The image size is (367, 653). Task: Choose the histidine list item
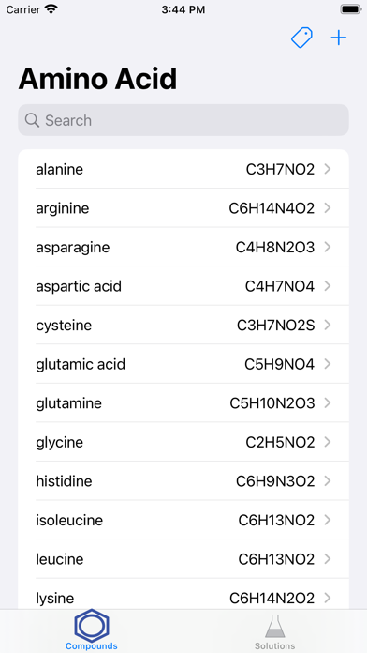pos(183,481)
